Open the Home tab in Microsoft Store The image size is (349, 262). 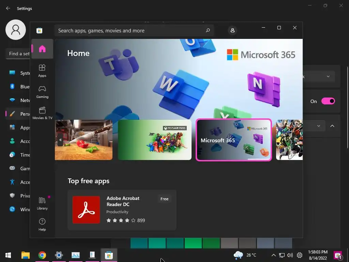(42, 49)
